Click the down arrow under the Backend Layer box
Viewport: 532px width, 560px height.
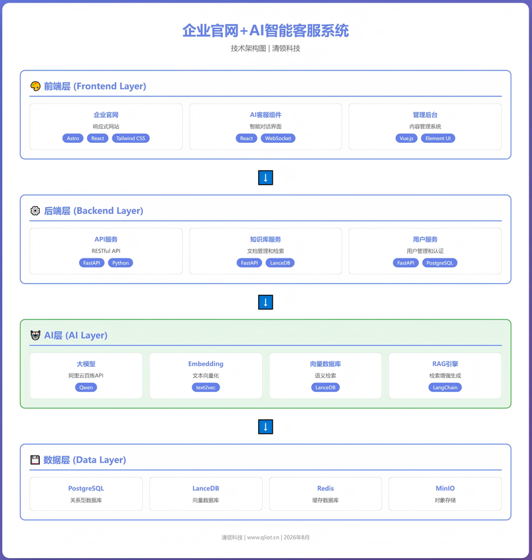[265, 302]
